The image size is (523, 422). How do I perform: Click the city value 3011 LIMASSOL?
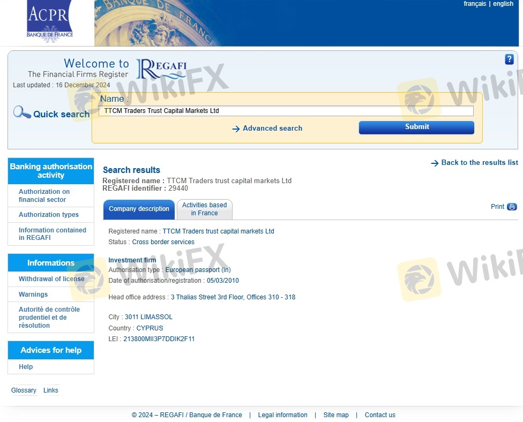click(x=148, y=317)
